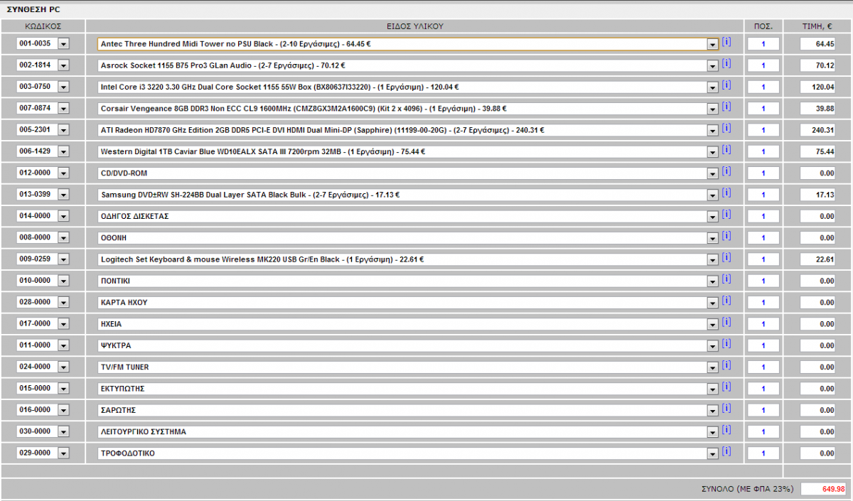Expand the CD/DVD-ROM product dropdown
The width and height of the screenshot is (853, 501).
point(712,173)
